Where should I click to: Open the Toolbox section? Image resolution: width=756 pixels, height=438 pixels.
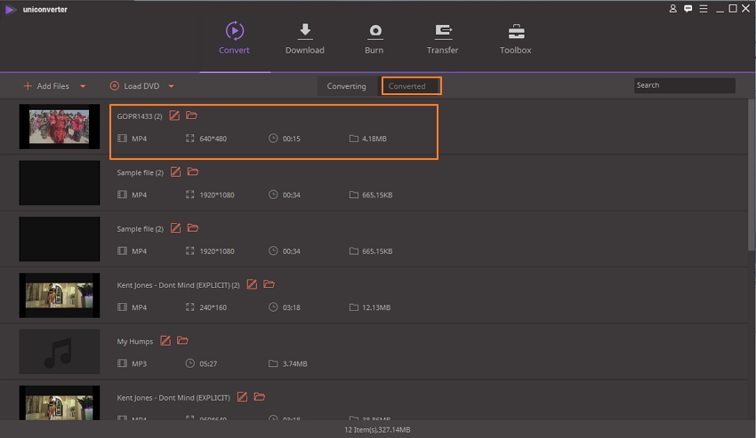tap(515, 38)
